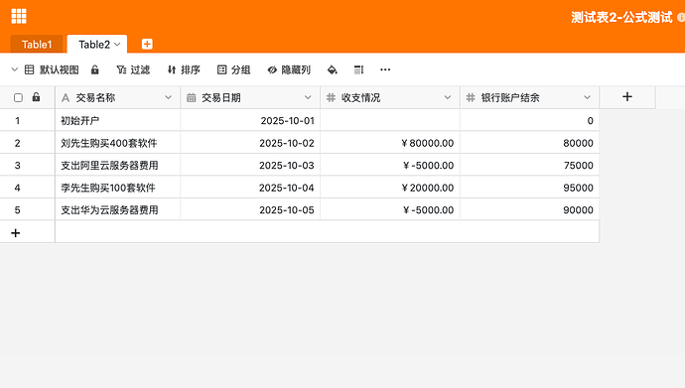The image size is (685, 388).
Task: Collapse the view list chevron
Action: coord(15,69)
